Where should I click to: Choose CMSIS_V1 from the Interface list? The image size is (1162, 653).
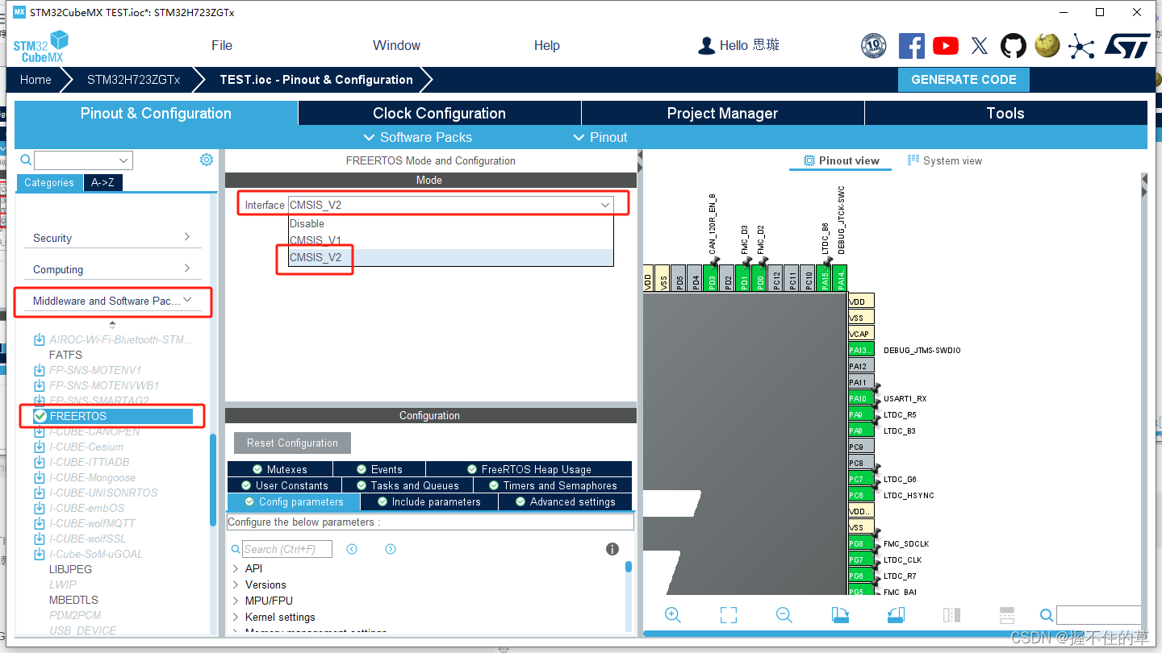click(x=451, y=240)
